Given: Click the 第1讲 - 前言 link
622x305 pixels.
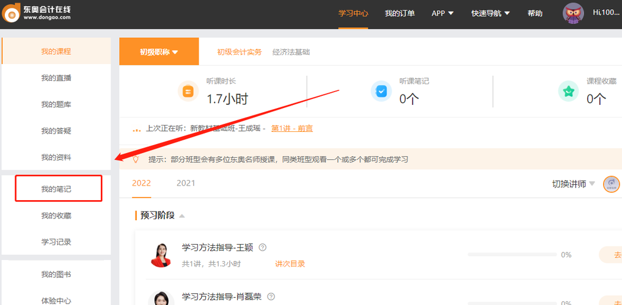Looking at the screenshot, I should click(x=292, y=128).
